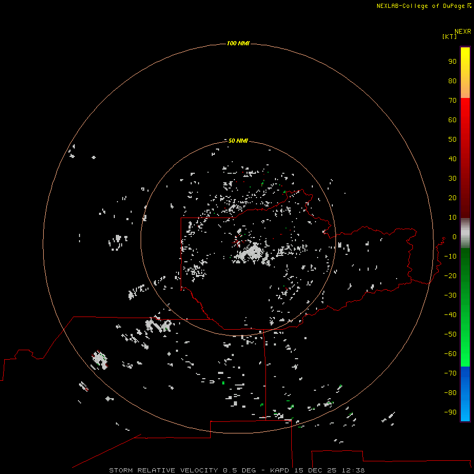This screenshot has width=474, height=474.
Task: Click the -30 value on the velocity scale
Action: [450, 295]
